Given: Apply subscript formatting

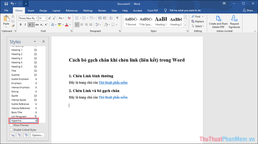Looking at the screenshot, I should 42,25.
